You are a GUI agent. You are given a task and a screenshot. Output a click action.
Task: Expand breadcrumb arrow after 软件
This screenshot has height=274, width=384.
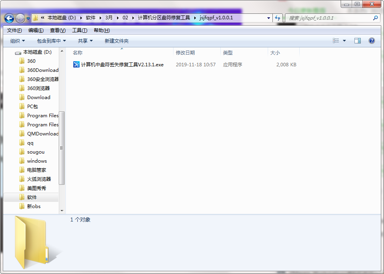tap(101, 18)
